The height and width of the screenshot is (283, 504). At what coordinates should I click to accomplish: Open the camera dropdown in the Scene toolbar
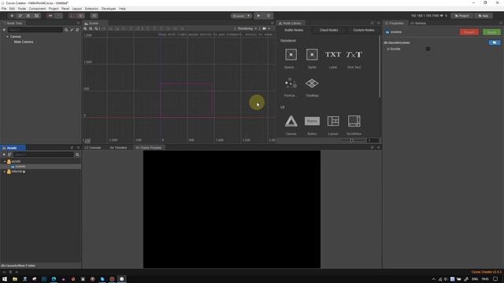[266, 28]
